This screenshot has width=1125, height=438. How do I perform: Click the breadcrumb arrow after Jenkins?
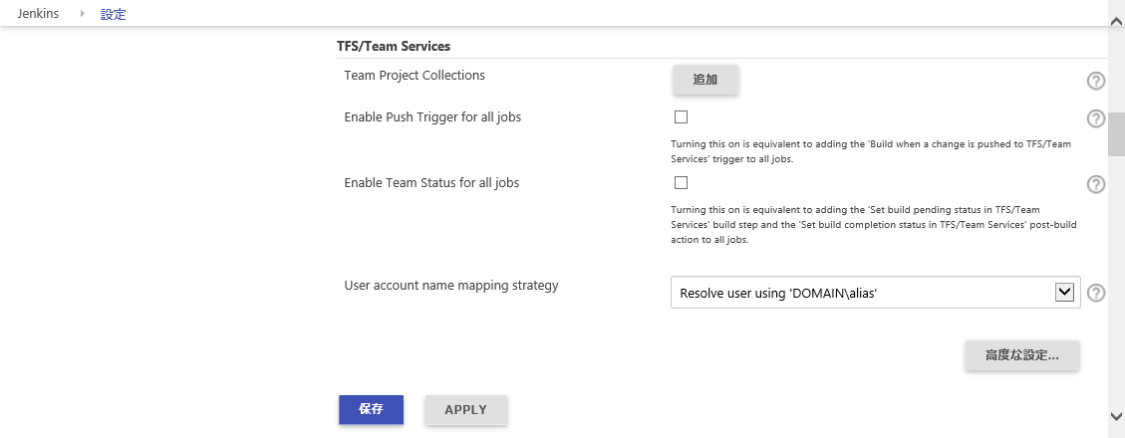[83, 14]
